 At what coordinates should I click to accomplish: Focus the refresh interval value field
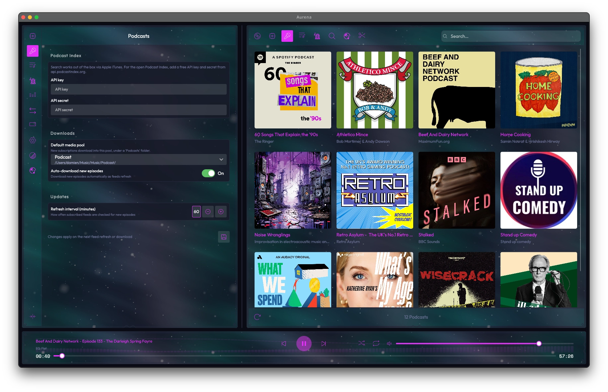pyautogui.click(x=196, y=211)
